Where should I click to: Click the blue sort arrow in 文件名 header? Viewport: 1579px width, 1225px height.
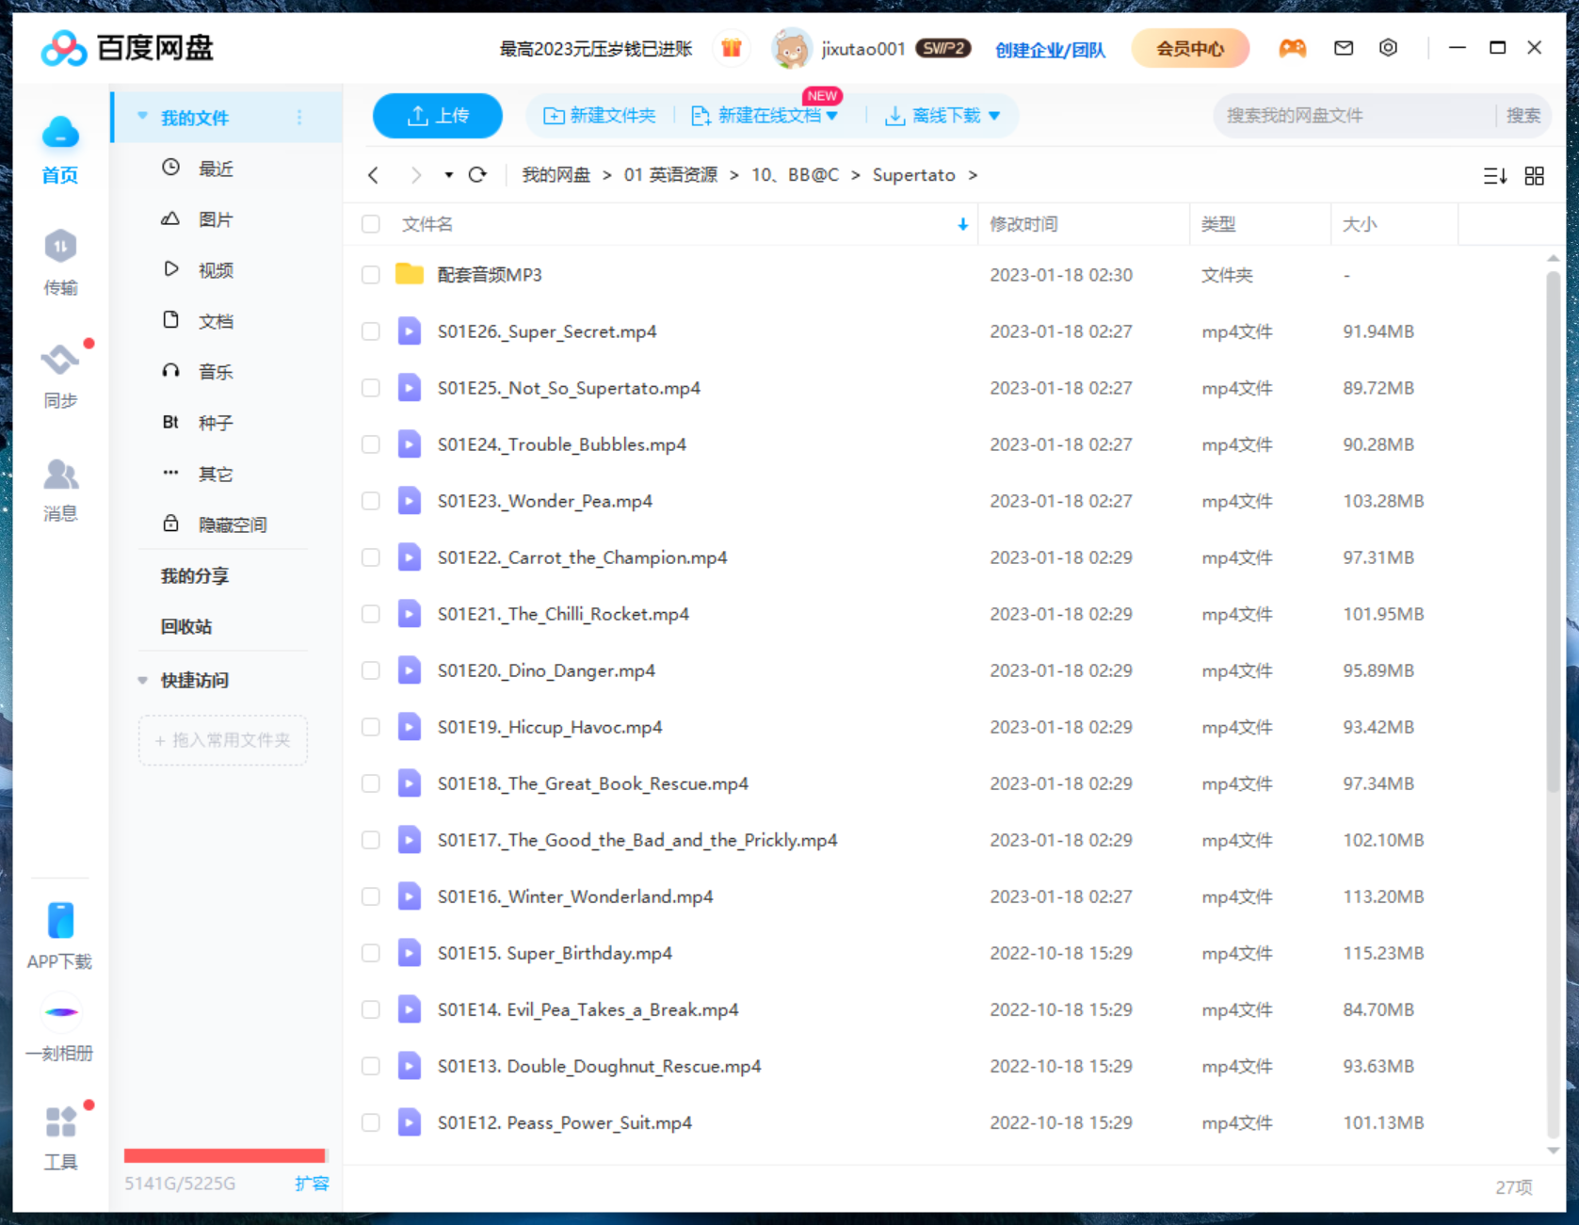pyautogui.click(x=962, y=224)
